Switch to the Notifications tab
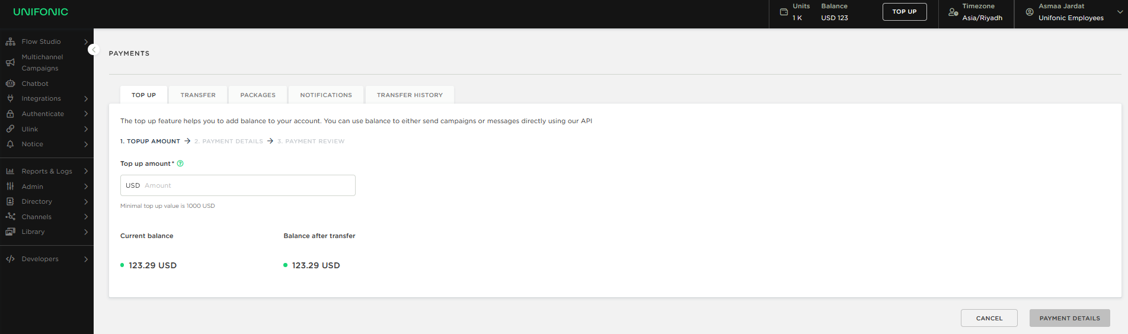1128x334 pixels. [x=326, y=95]
